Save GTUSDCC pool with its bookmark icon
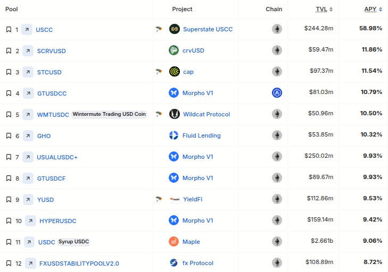 (9, 93)
